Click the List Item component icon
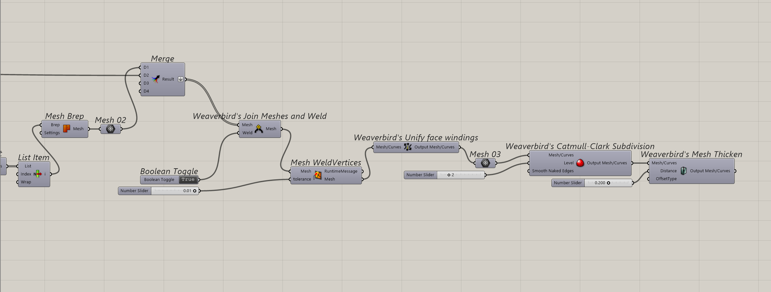The image size is (771, 292). point(38,174)
